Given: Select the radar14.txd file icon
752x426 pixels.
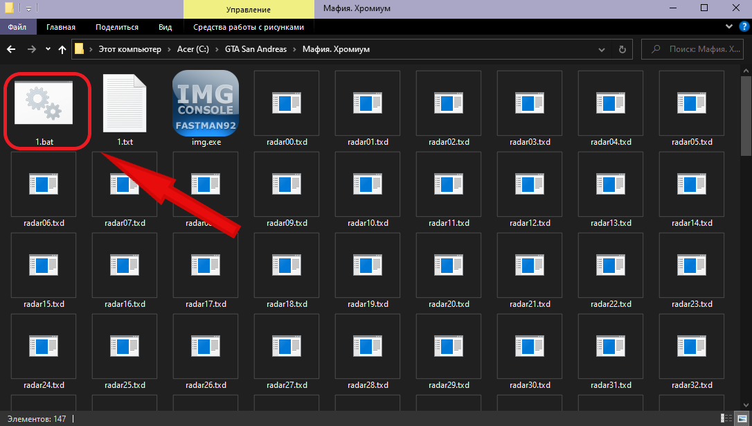Looking at the screenshot, I should pyautogui.click(x=692, y=184).
